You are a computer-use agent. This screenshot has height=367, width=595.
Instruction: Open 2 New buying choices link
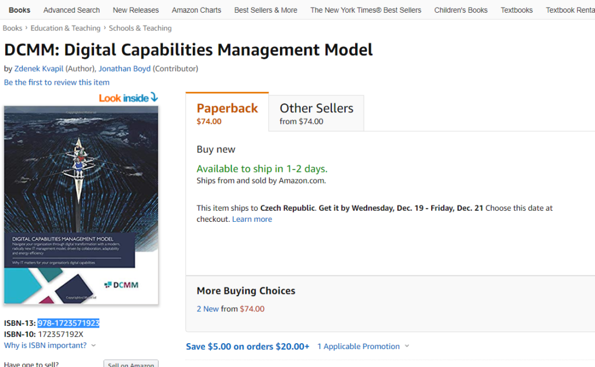[207, 309]
